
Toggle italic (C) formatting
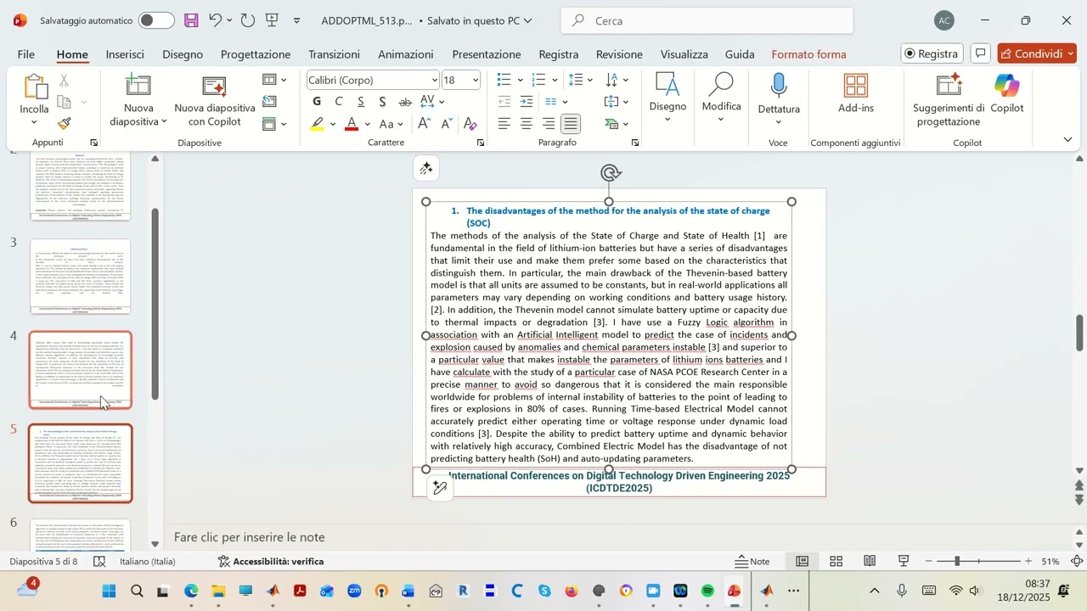[x=339, y=102]
